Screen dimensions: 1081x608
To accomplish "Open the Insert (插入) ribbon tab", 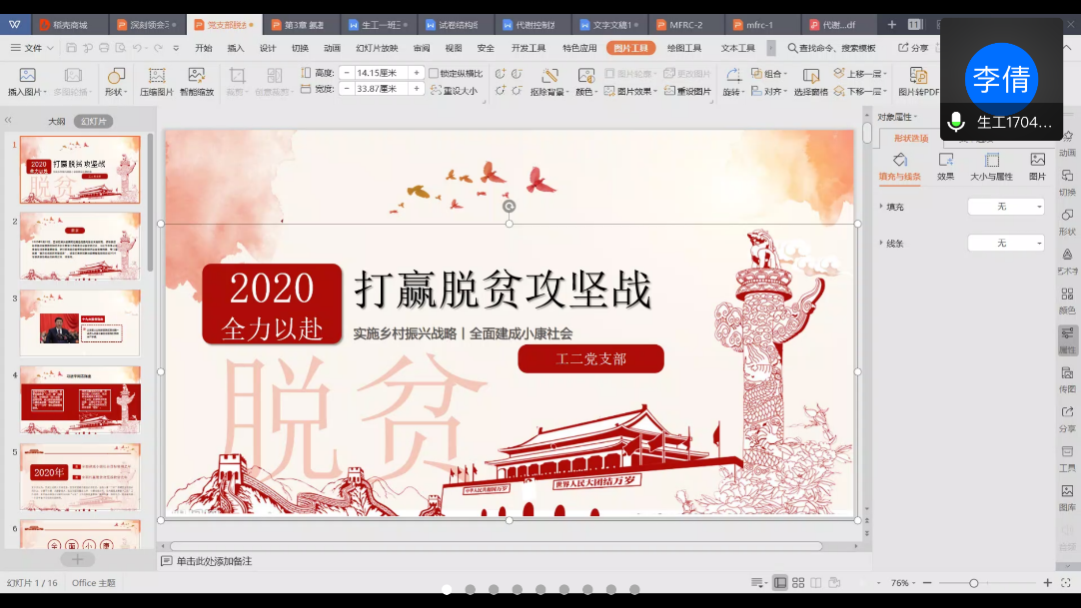I will 236,47.
